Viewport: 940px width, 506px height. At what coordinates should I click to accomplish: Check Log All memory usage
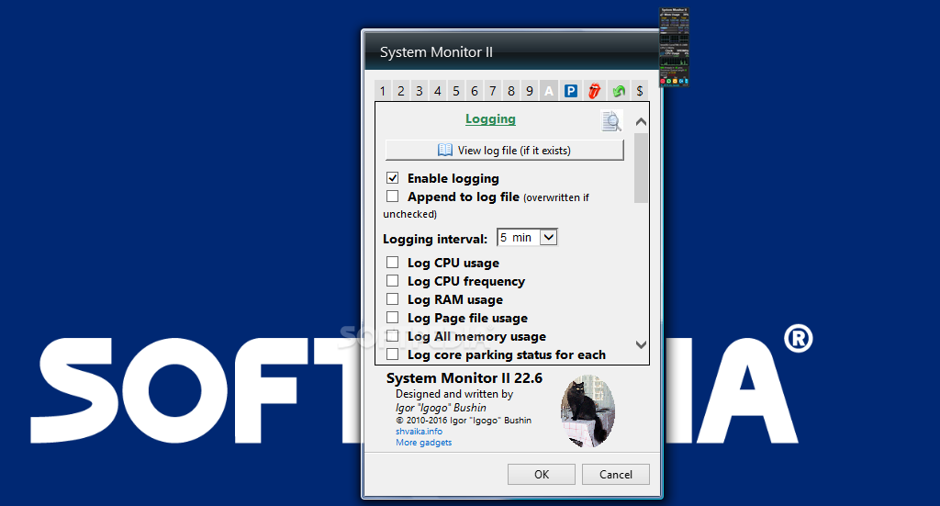tap(393, 336)
